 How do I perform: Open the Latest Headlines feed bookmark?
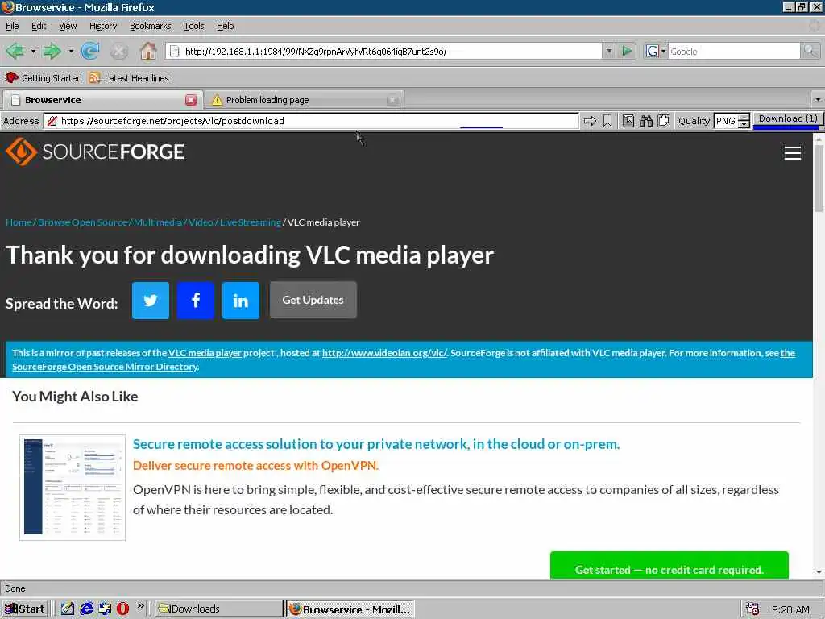(x=129, y=78)
